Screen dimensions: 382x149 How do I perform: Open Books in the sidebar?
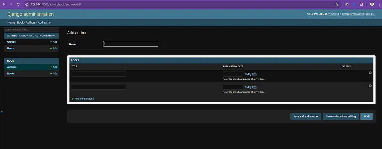[11, 73]
